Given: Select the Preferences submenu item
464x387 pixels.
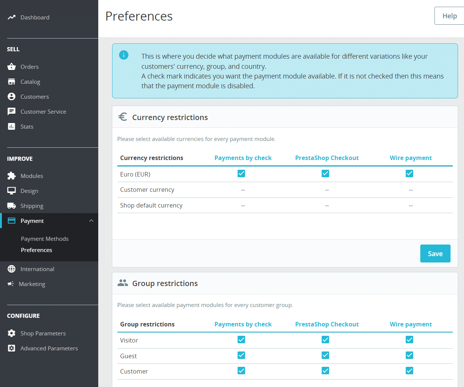Looking at the screenshot, I should (x=37, y=250).
